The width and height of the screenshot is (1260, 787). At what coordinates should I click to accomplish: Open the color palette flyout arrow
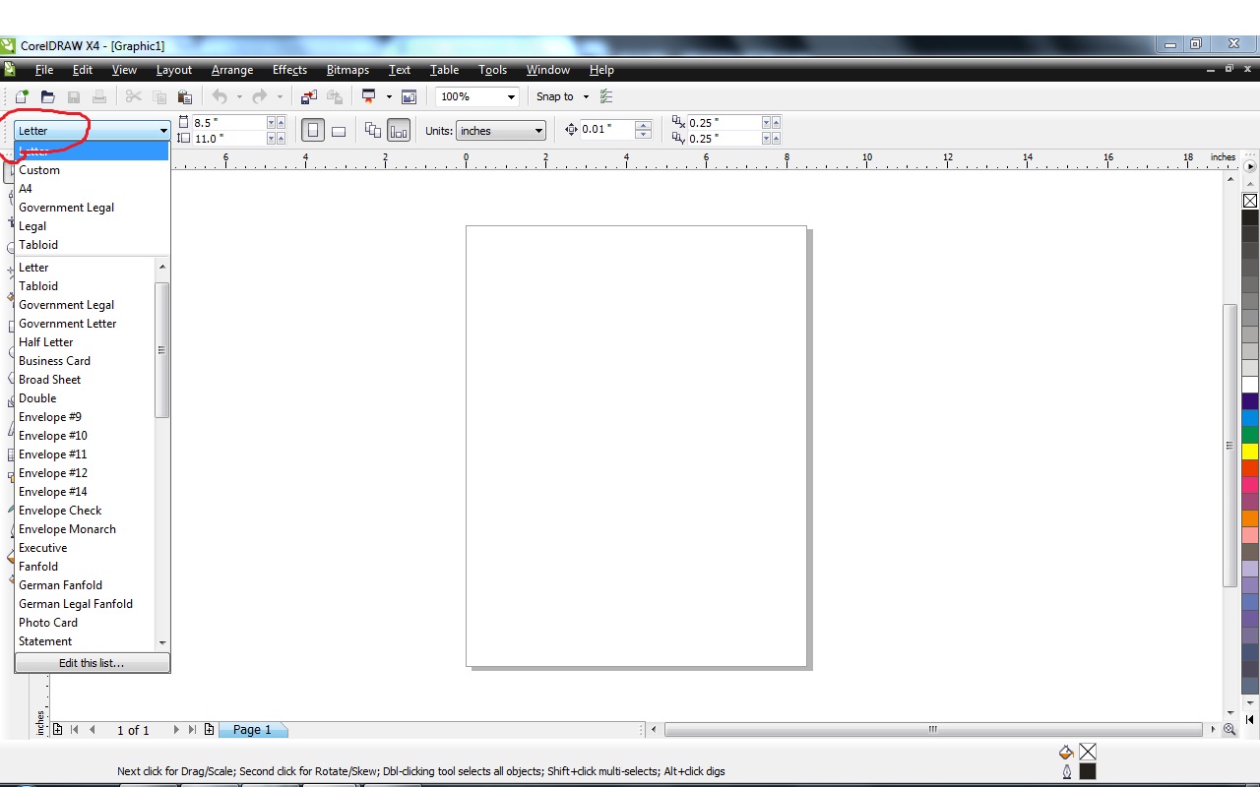(1250, 166)
